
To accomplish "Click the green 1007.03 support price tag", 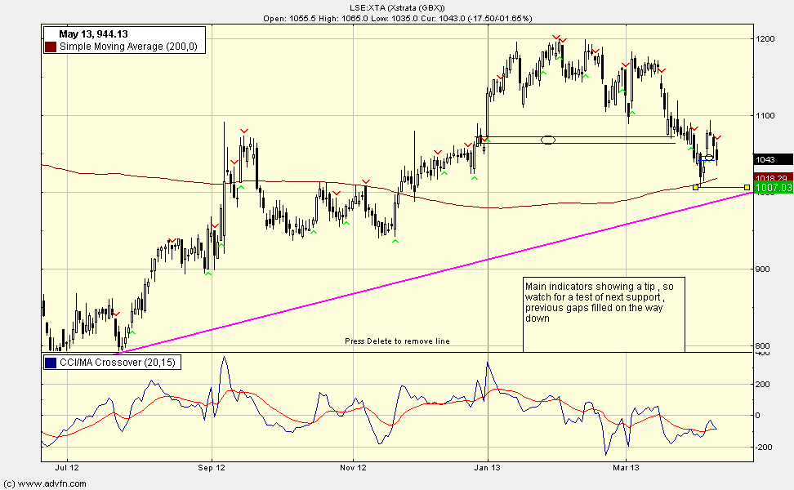I will 773,188.
